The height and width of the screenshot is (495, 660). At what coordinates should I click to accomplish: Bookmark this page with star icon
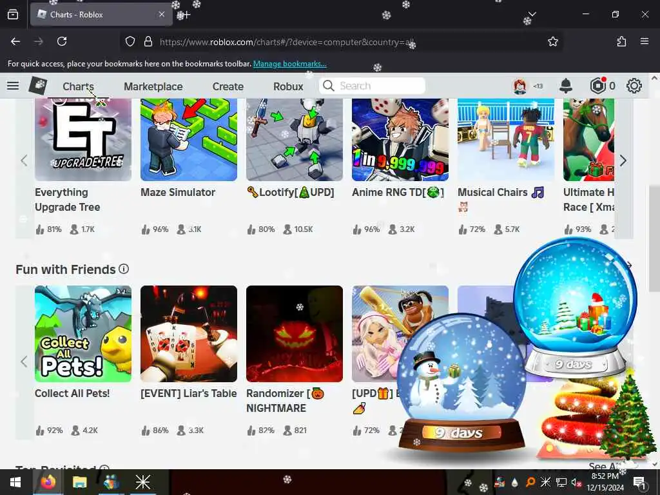coord(552,41)
